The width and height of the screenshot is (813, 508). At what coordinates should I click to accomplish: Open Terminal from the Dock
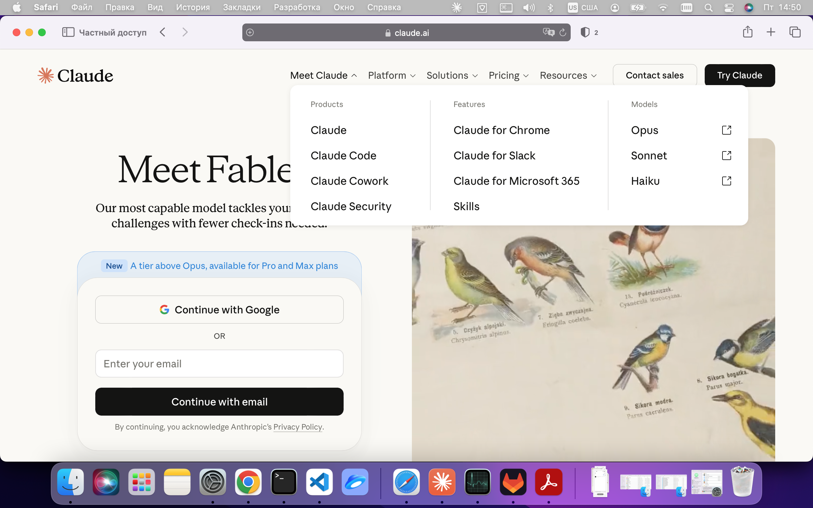pos(284,482)
